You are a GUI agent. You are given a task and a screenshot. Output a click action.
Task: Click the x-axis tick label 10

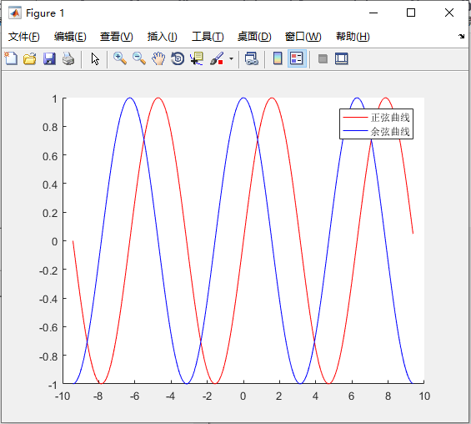click(424, 396)
